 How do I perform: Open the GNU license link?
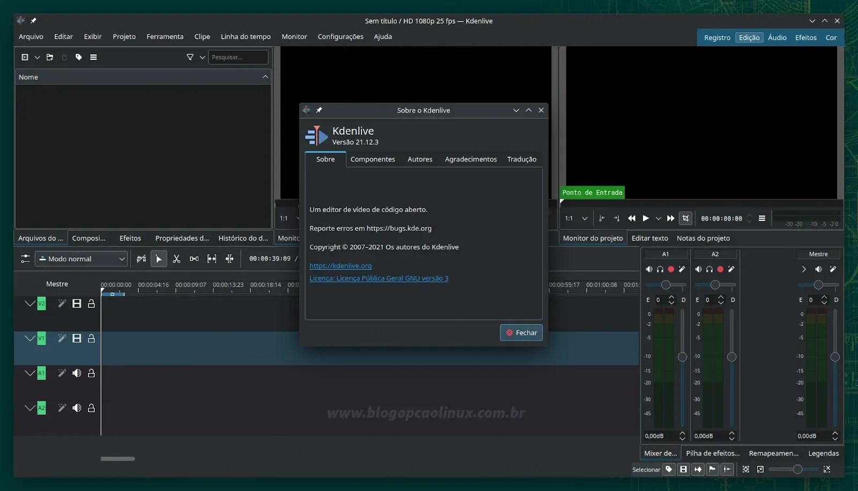pyautogui.click(x=379, y=278)
